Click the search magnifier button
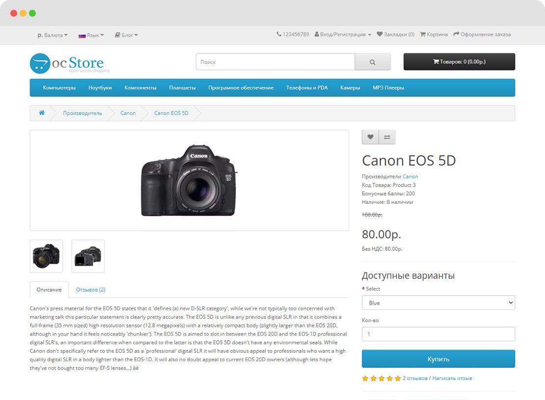The image size is (545, 400). coord(373,62)
